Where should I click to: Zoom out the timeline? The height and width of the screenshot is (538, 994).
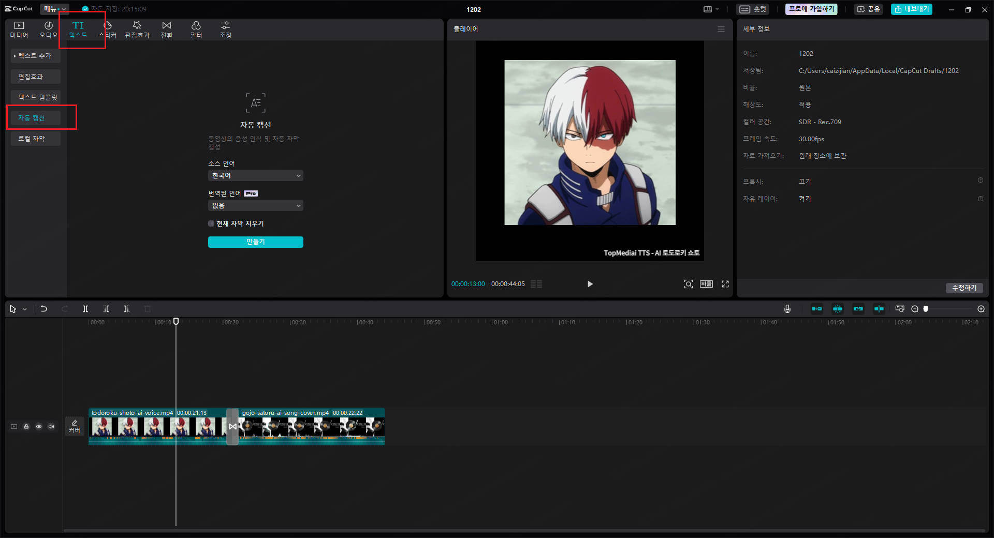[915, 309]
